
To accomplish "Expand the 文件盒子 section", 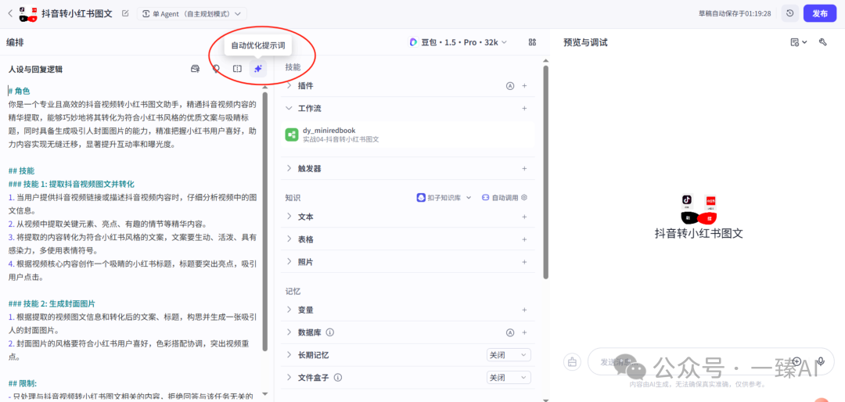I will (289, 377).
